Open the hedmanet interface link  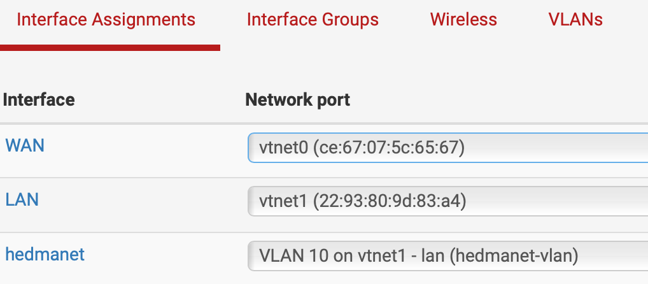click(x=45, y=255)
